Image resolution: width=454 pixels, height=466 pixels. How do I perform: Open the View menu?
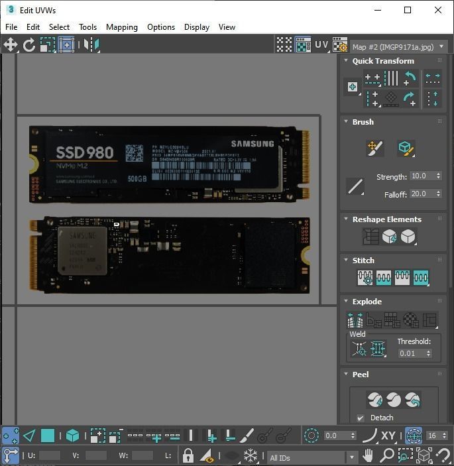pos(227,27)
